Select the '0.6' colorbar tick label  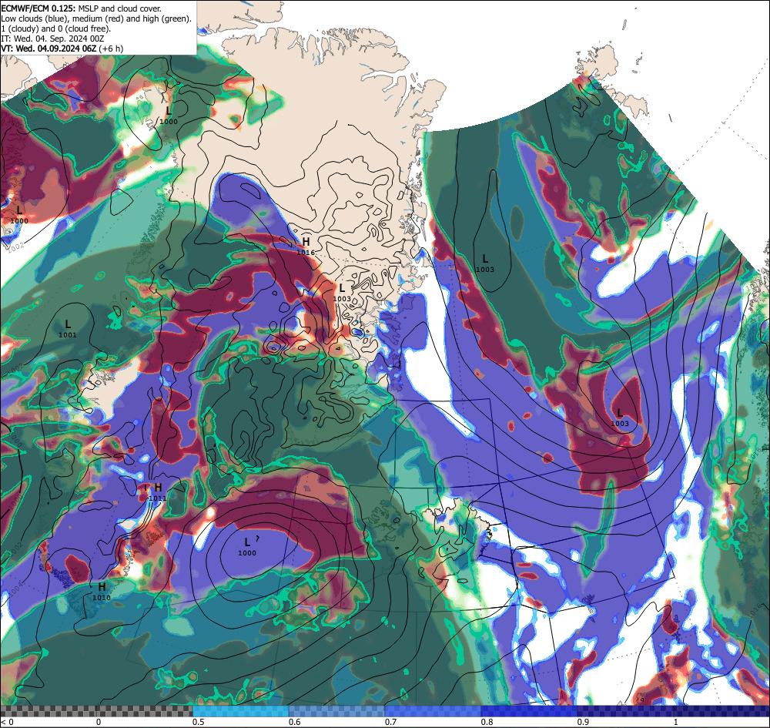click(x=295, y=722)
